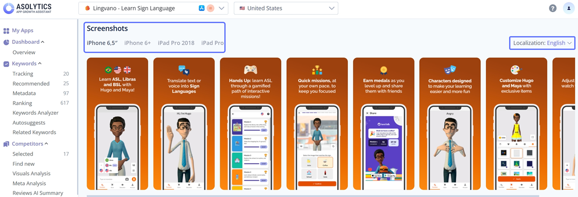Click the horizontal scrollbar under screenshots
Image resolution: width=578 pixels, height=197 pixels.
coord(313,196)
